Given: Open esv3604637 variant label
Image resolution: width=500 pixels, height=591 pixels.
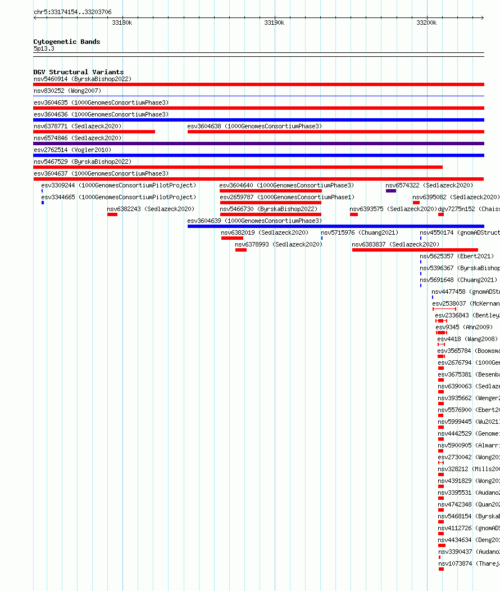Looking at the screenshot, I should click(x=101, y=173).
